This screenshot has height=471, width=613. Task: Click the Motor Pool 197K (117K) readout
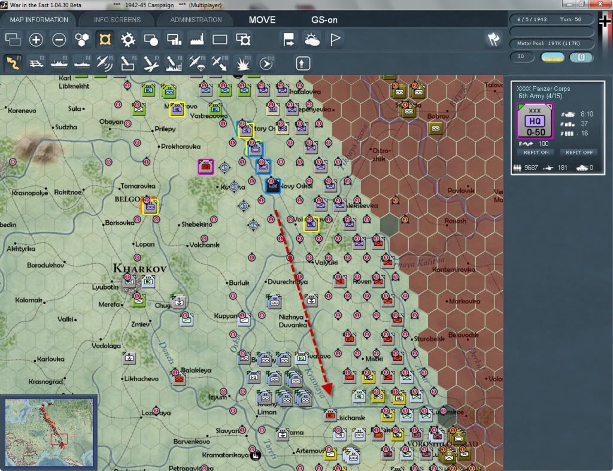(x=551, y=43)
